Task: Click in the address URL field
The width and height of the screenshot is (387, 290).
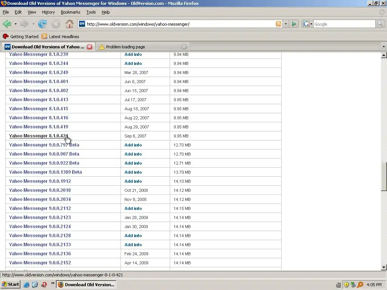Action: click(x=180, y=24)
